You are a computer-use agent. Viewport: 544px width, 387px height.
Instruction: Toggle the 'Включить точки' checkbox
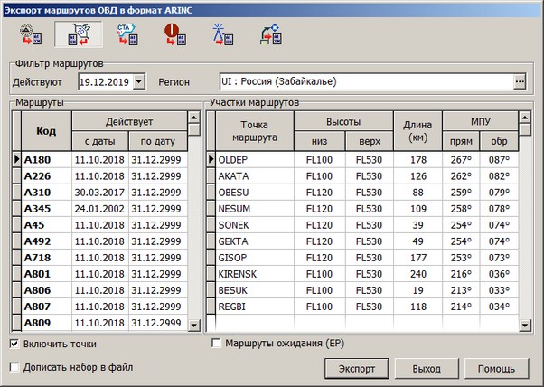(14, 345)
